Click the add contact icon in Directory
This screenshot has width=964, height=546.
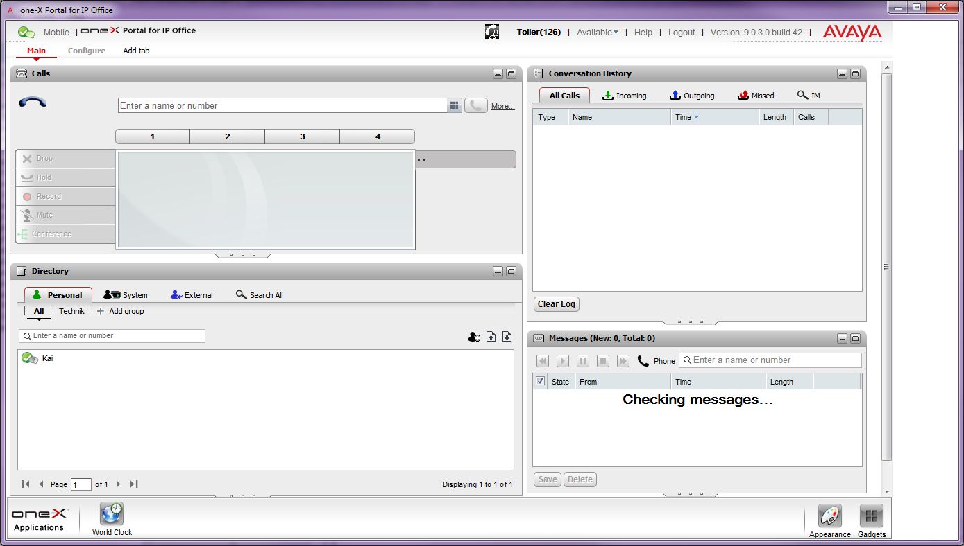click(474, 336)
